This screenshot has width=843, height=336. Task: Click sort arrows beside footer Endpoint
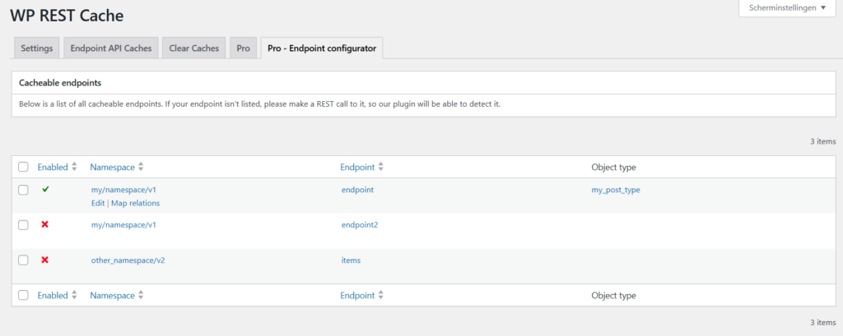point(380,295)
